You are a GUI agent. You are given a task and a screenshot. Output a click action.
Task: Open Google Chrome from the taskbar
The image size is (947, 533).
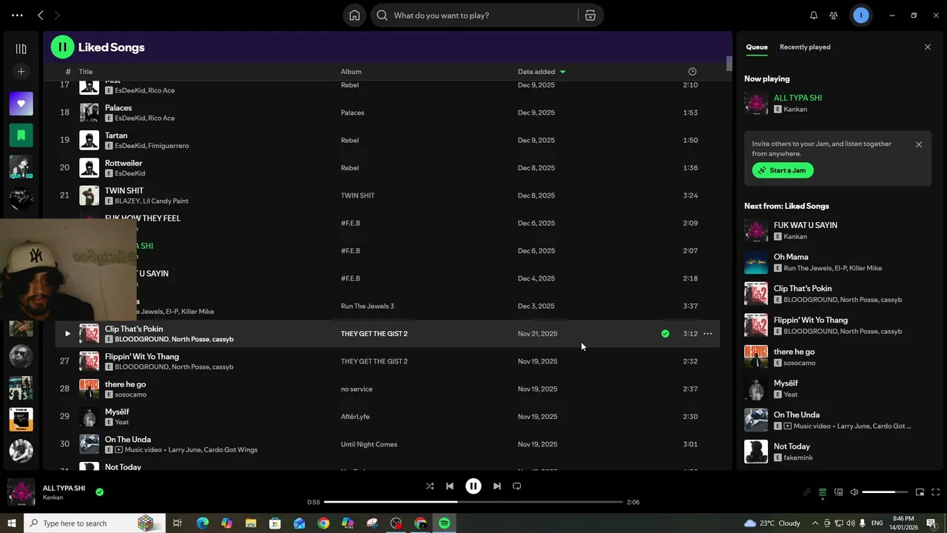(323, 523)
